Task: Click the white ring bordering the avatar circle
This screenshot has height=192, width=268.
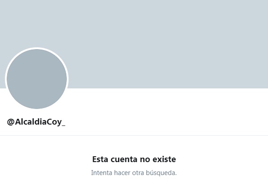Action: [37, 48]
